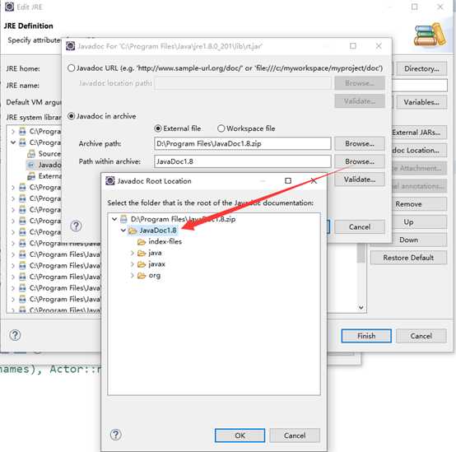Click External annotations icon in library tree

[31, 176]
